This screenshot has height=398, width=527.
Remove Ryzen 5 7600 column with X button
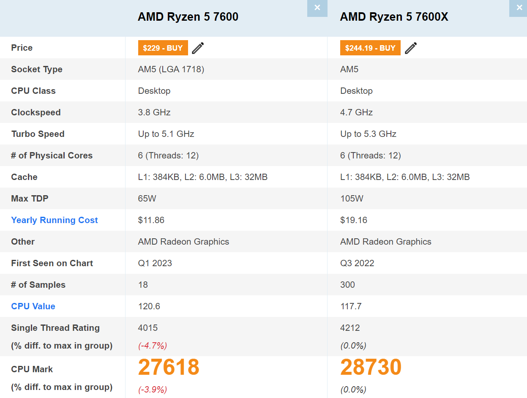pos(317,8)
